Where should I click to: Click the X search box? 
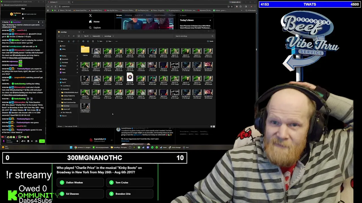point(196,15)
